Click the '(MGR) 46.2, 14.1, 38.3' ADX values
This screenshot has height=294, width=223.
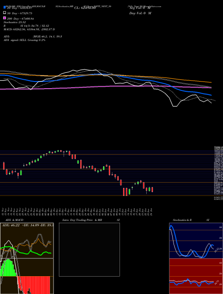(x=47, y=37)
